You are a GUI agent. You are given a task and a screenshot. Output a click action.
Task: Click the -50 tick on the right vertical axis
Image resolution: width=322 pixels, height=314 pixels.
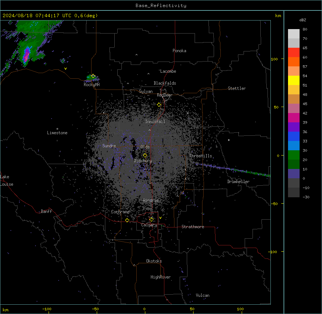pos(274,204)
